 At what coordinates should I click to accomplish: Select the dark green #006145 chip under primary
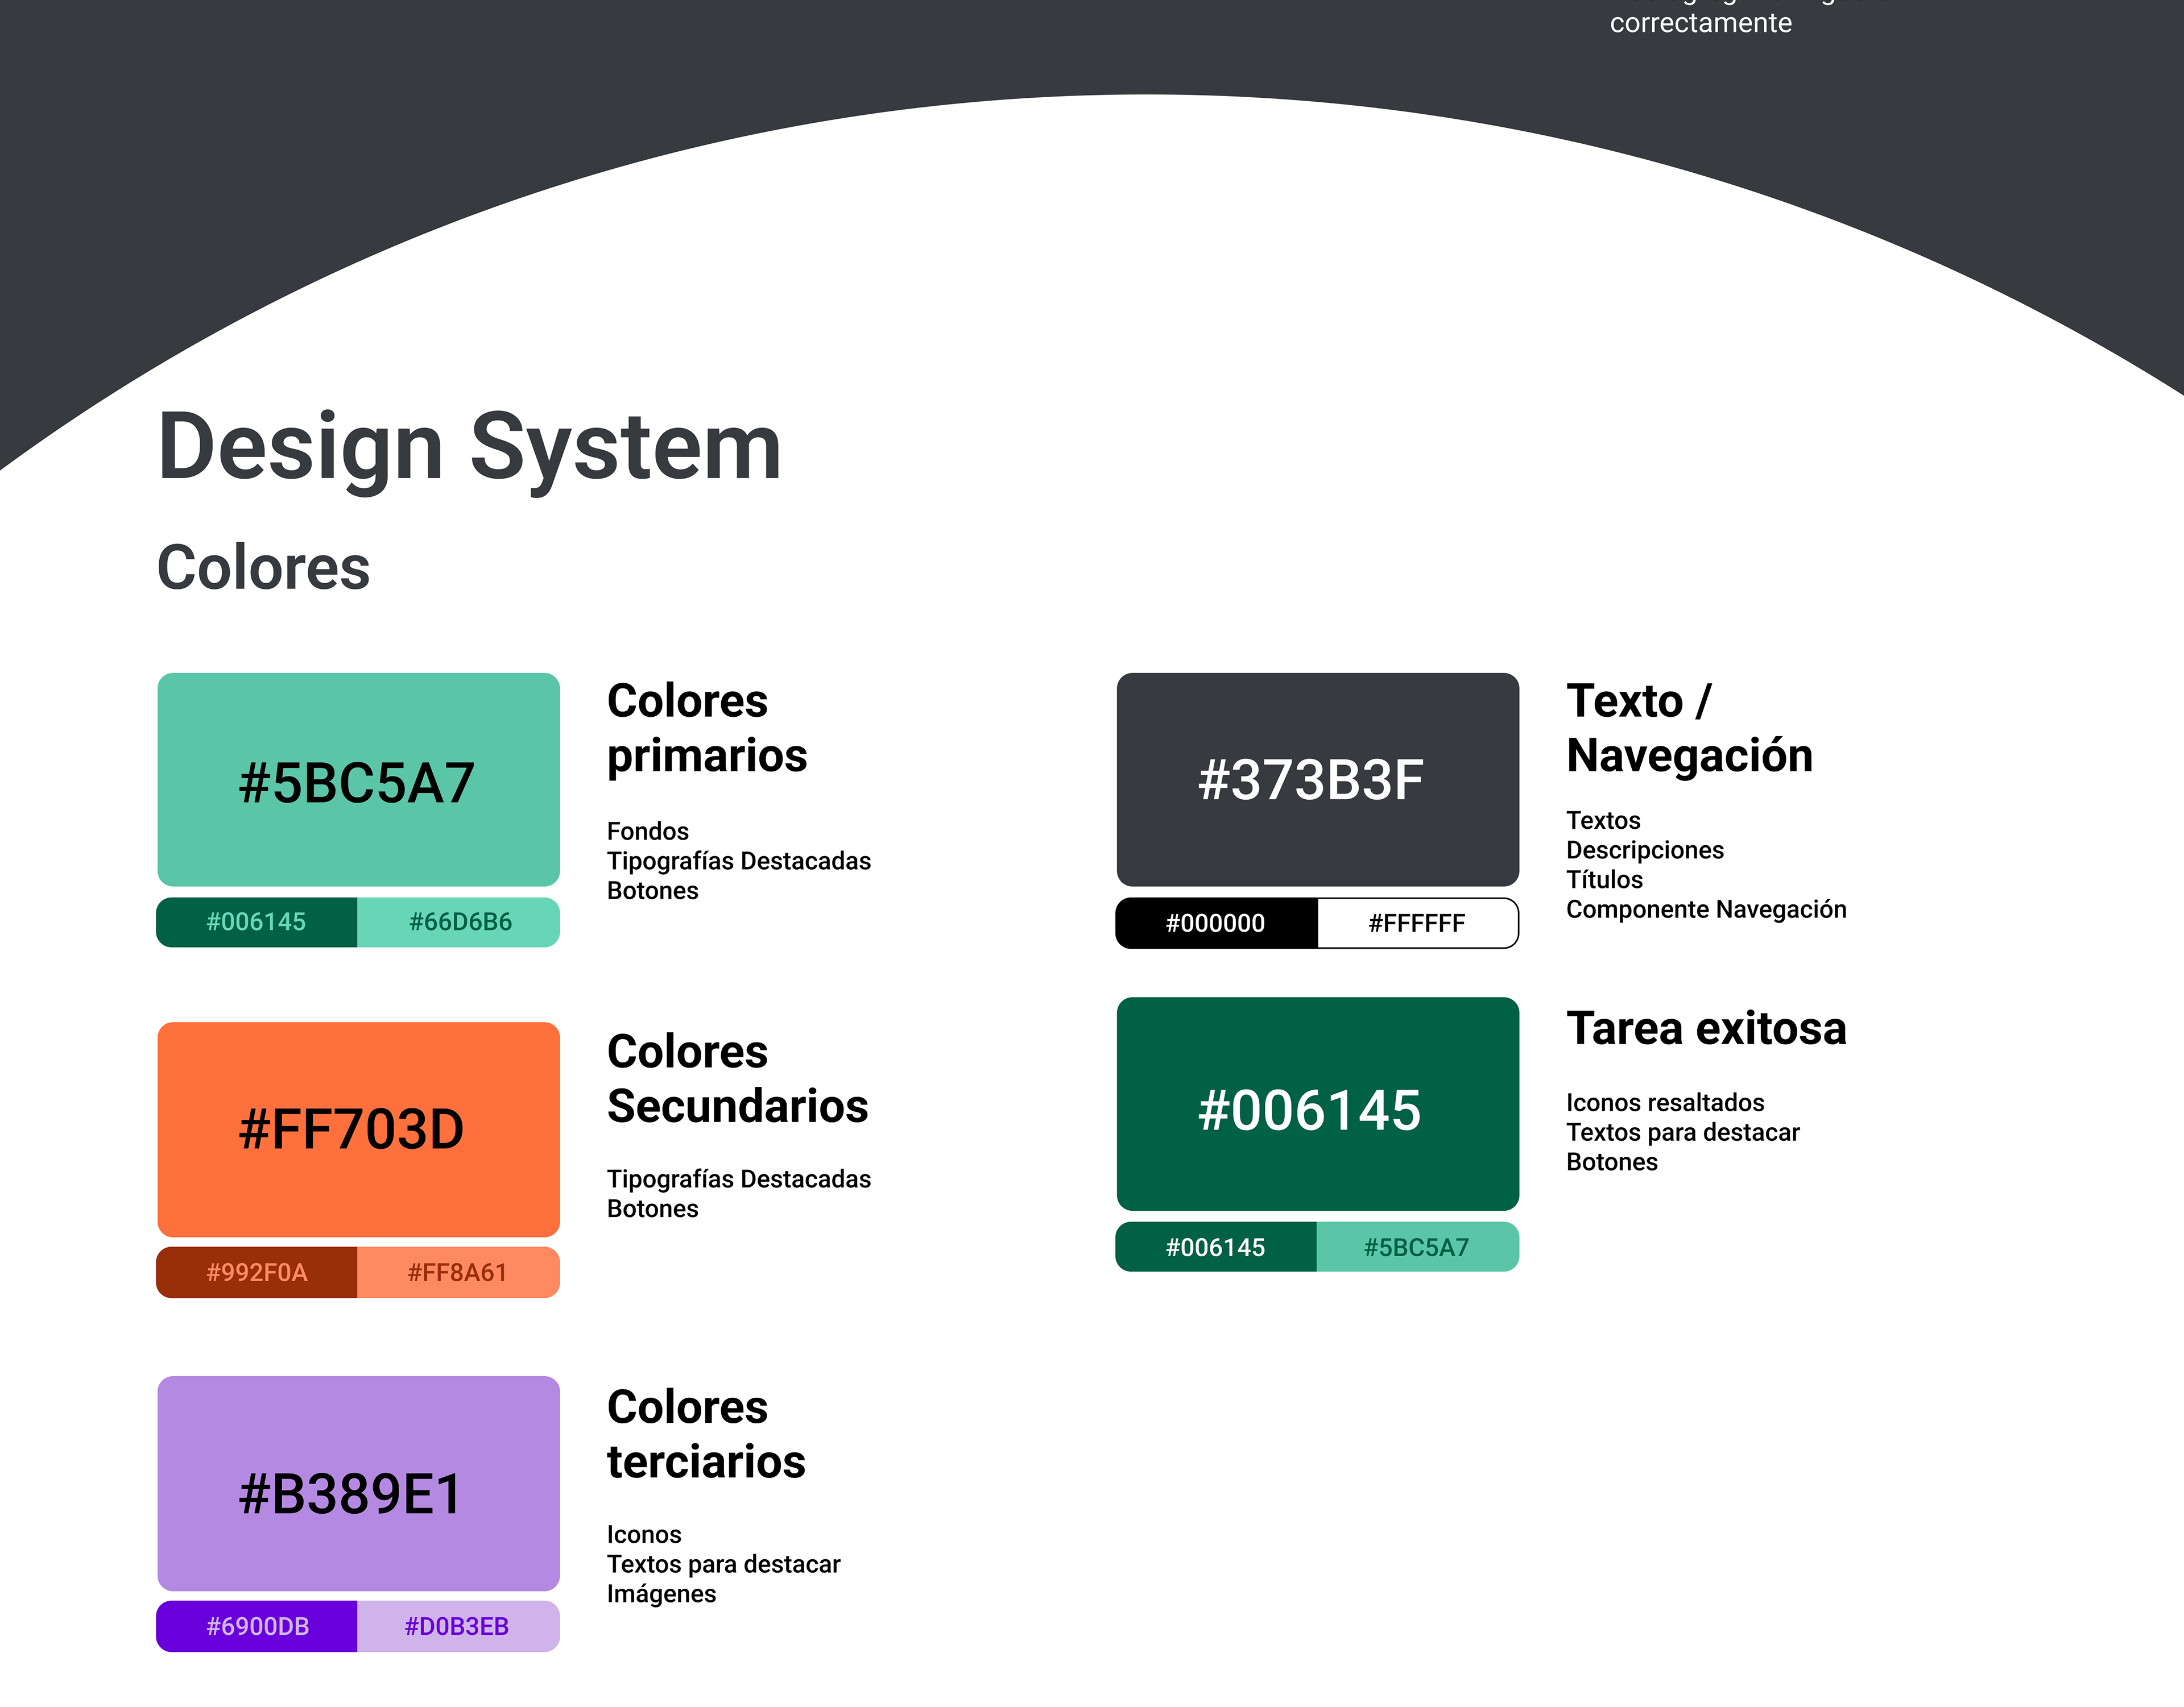(x=256, y=921)
